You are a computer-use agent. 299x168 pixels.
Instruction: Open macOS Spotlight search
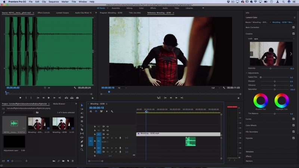click(283, 2)
